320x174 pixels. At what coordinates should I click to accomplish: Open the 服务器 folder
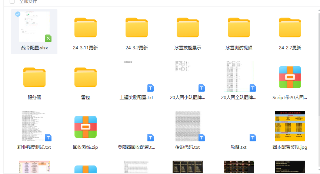[x=34, y=77]
